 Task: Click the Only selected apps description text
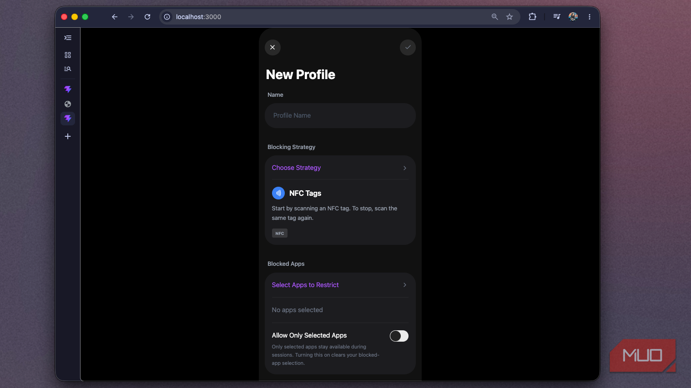[x=325, y=355]
